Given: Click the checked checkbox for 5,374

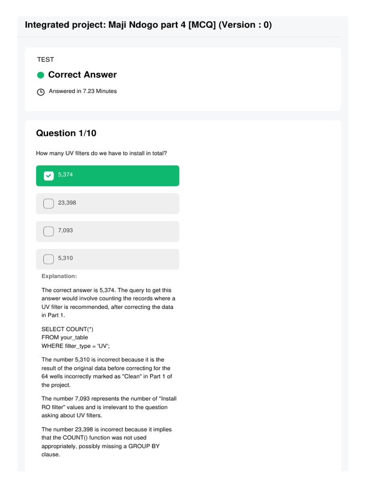Looking at the screenshot, I should pyautogui.click(x=49, y=176).
